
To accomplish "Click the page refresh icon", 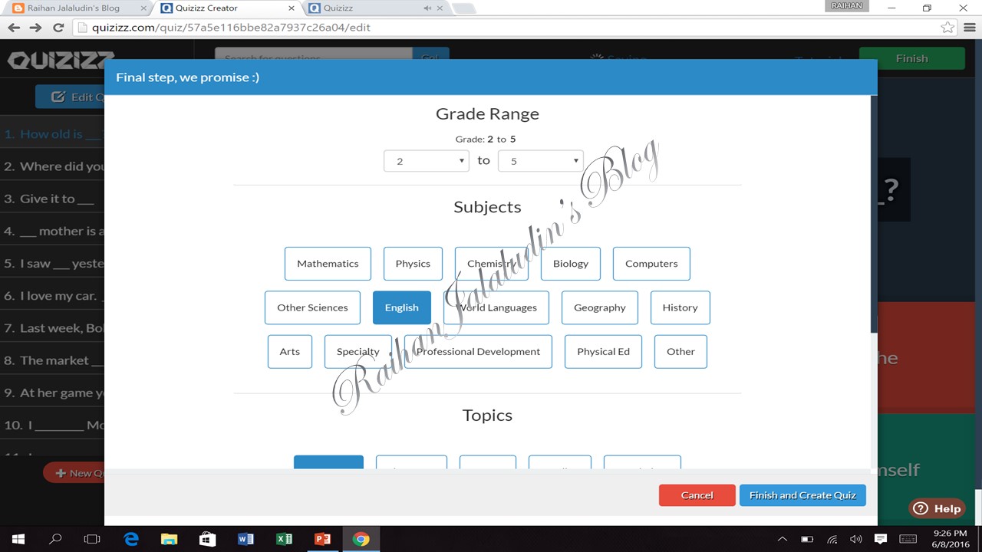I will (x=58, y=26).
